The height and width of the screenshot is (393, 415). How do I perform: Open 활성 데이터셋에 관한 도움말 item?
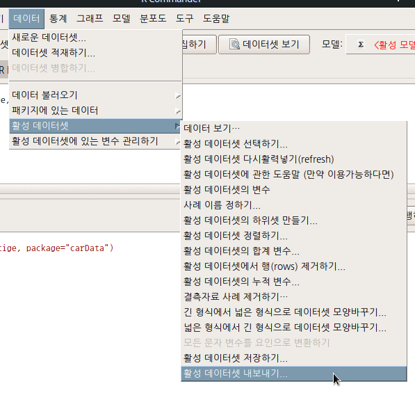(294, 175)
